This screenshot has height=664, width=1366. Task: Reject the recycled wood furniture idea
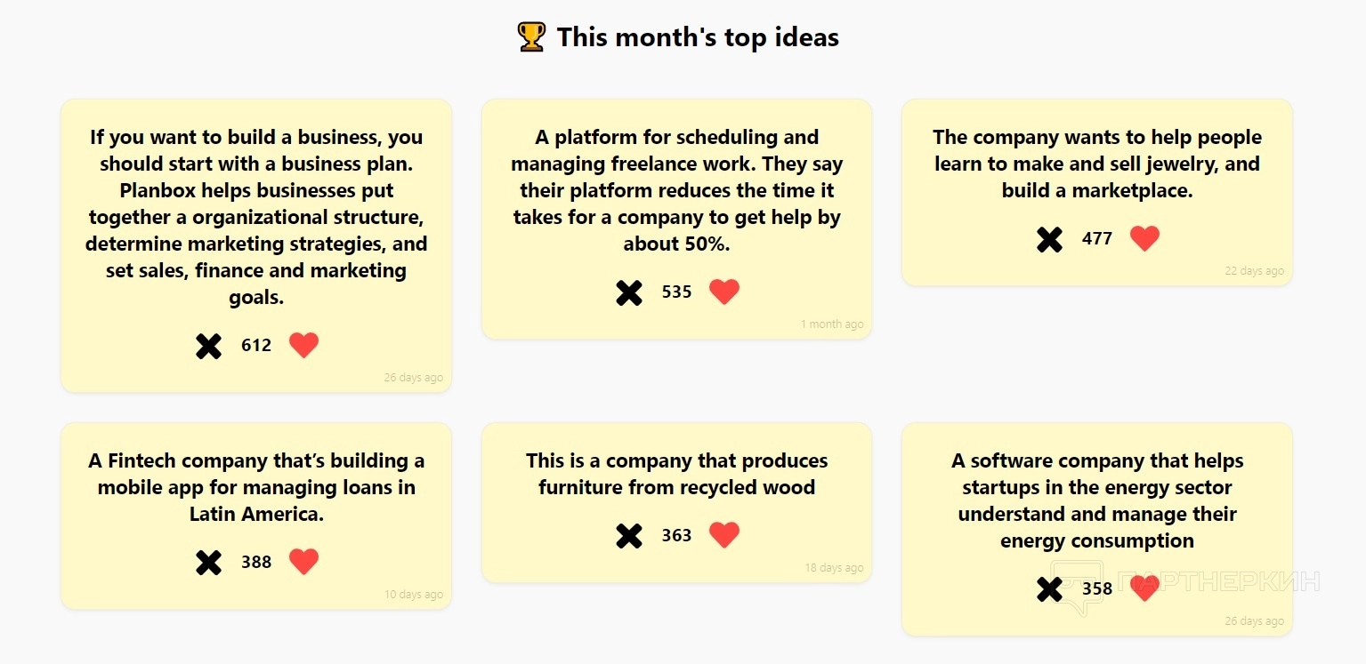pos(629,536)
